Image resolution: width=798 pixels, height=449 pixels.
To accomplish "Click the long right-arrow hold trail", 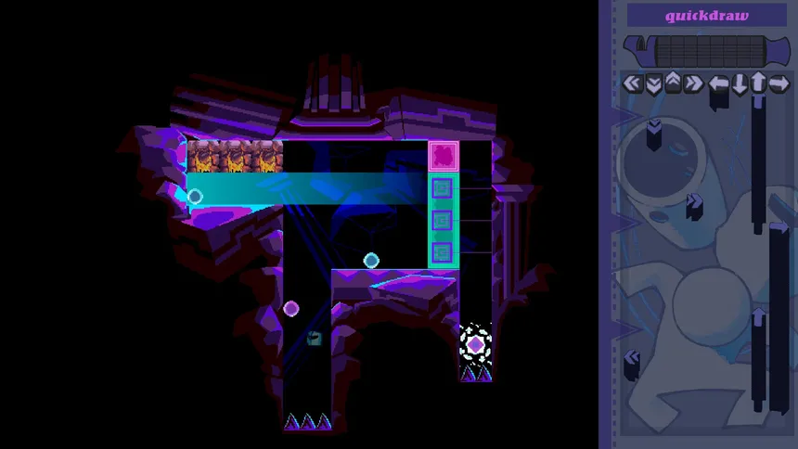I will (x=779, y=316).
